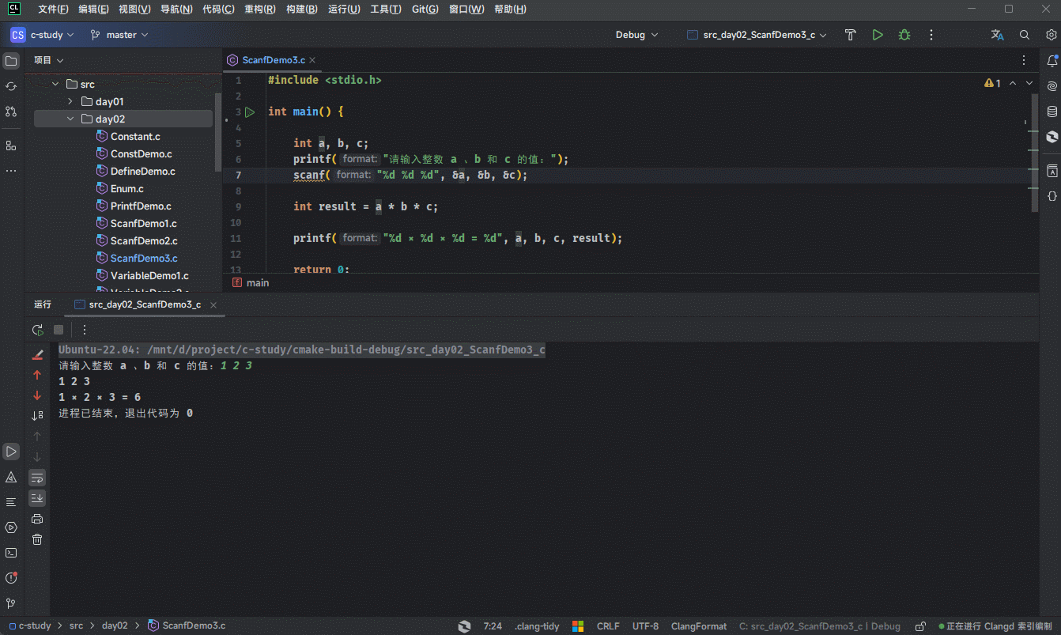
Task: Open the Git menu
Action: pos(425,9)
